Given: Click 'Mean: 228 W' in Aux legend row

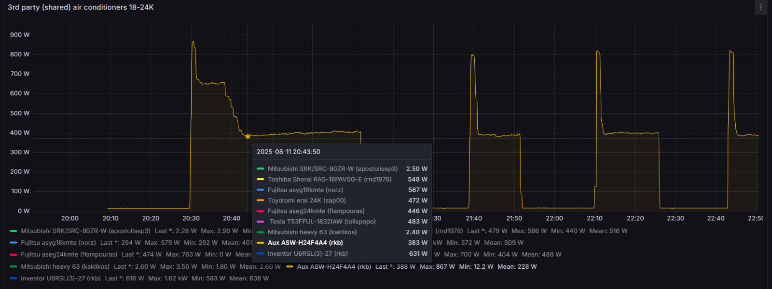Looking at the screenshot, I should click(517, 266).
